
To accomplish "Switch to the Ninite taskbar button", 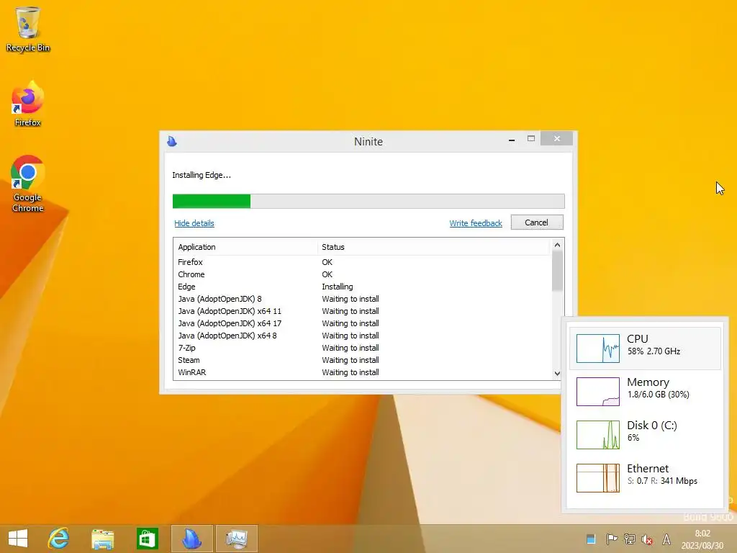I will pos(191,539).
